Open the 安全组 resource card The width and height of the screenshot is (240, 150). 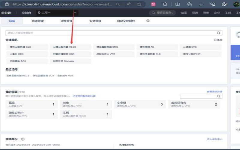tap(140, 104)
